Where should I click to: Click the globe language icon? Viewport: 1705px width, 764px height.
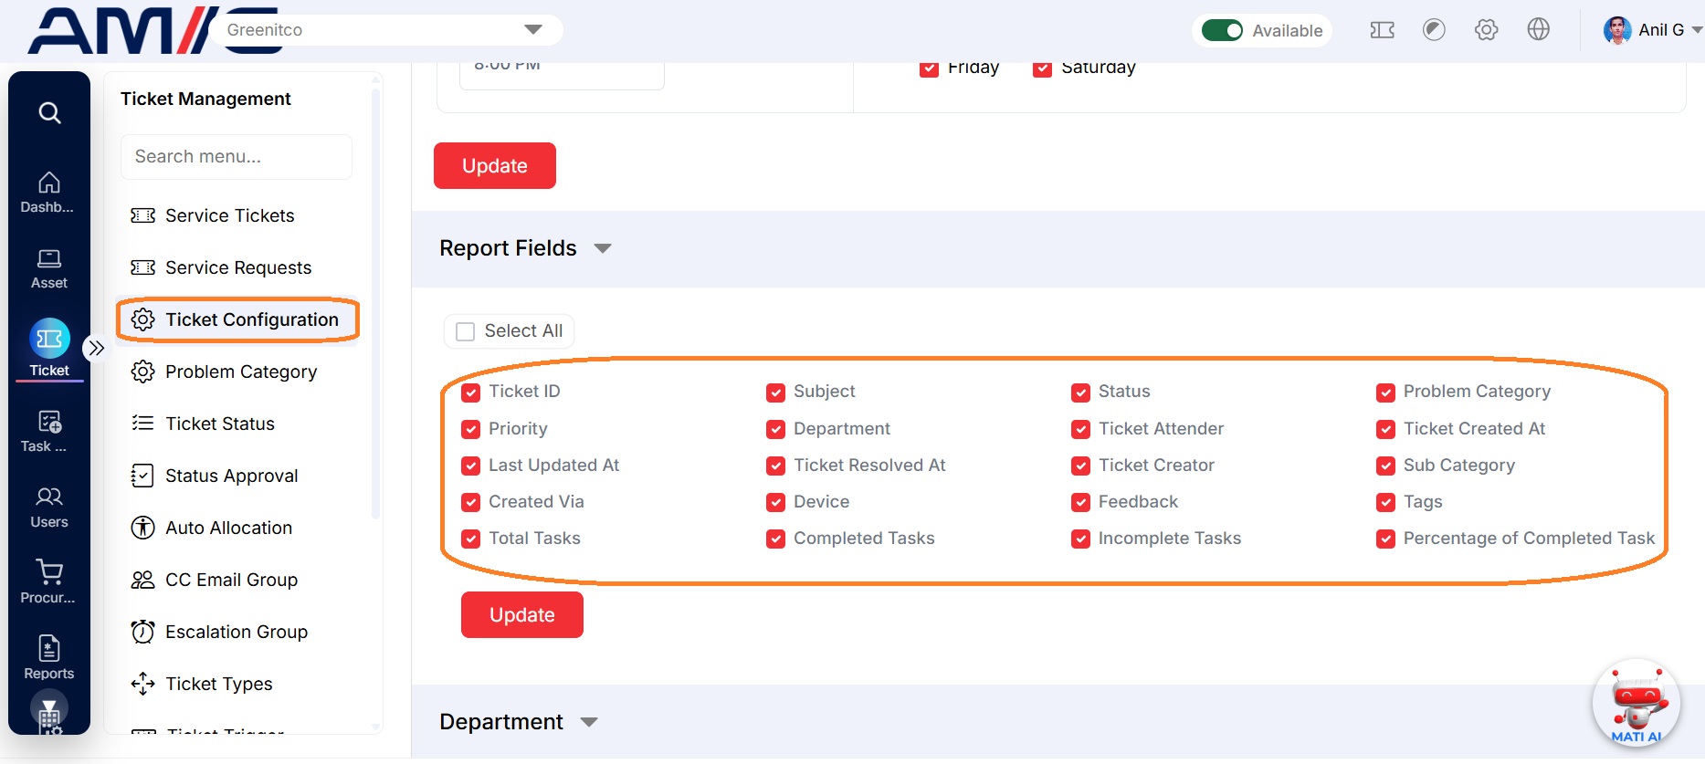click(x=1538, y=30)
